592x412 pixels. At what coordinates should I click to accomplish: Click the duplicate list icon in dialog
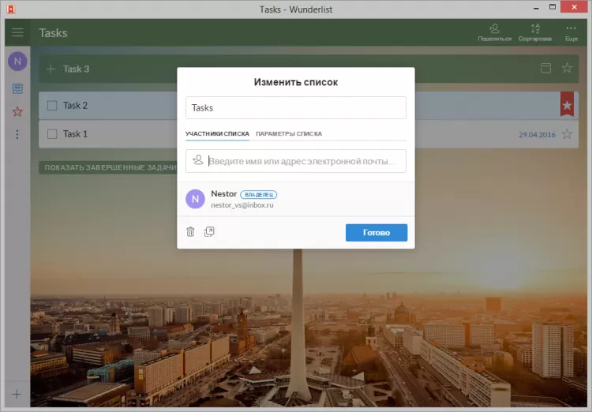tap(209, 231)
